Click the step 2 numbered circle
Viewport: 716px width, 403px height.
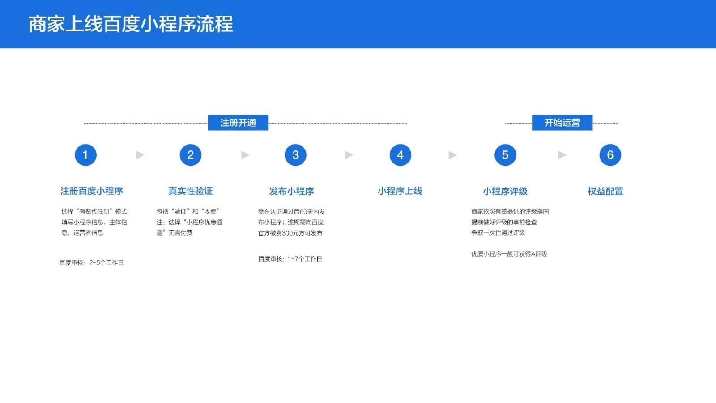pos(191,155)
